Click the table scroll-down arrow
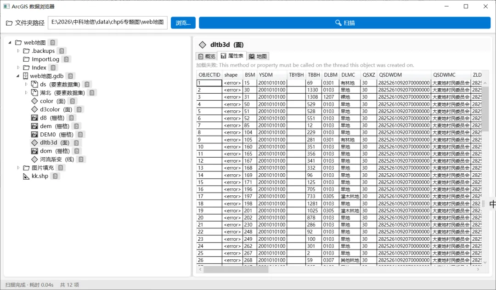The width and height of the screenshot is (496, 290). click(485, 262)
